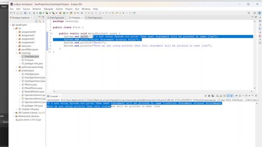Collapse the JavaProject tree node

click(x=10, y=25)
